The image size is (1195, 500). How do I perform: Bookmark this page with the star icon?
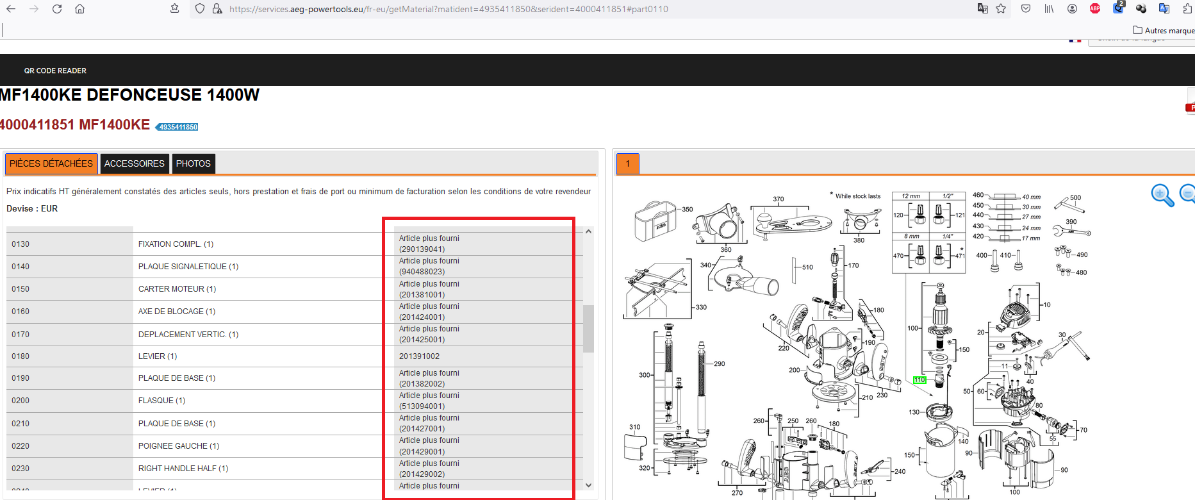pos(1001,9)
